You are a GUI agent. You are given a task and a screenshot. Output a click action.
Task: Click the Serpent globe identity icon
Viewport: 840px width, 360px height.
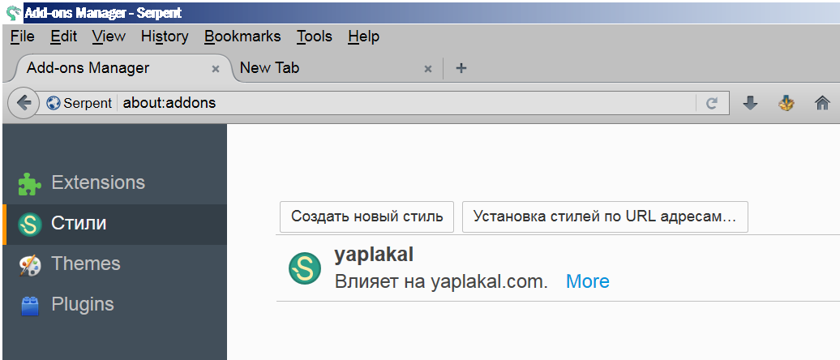coord(53,103)
